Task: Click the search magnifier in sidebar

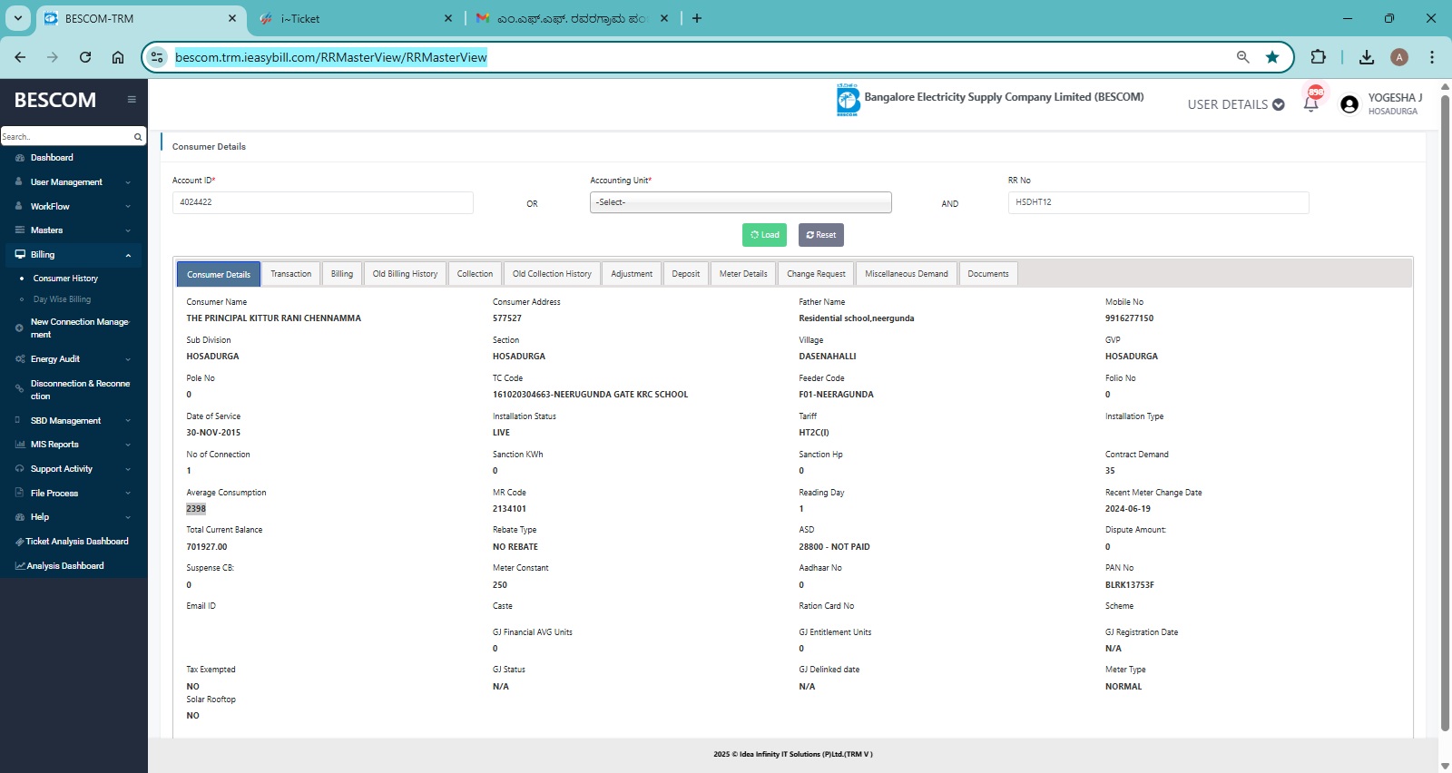Action: click(138, 137)
